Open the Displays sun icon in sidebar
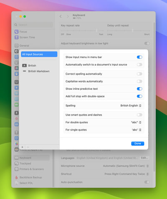 click(17, 88)
